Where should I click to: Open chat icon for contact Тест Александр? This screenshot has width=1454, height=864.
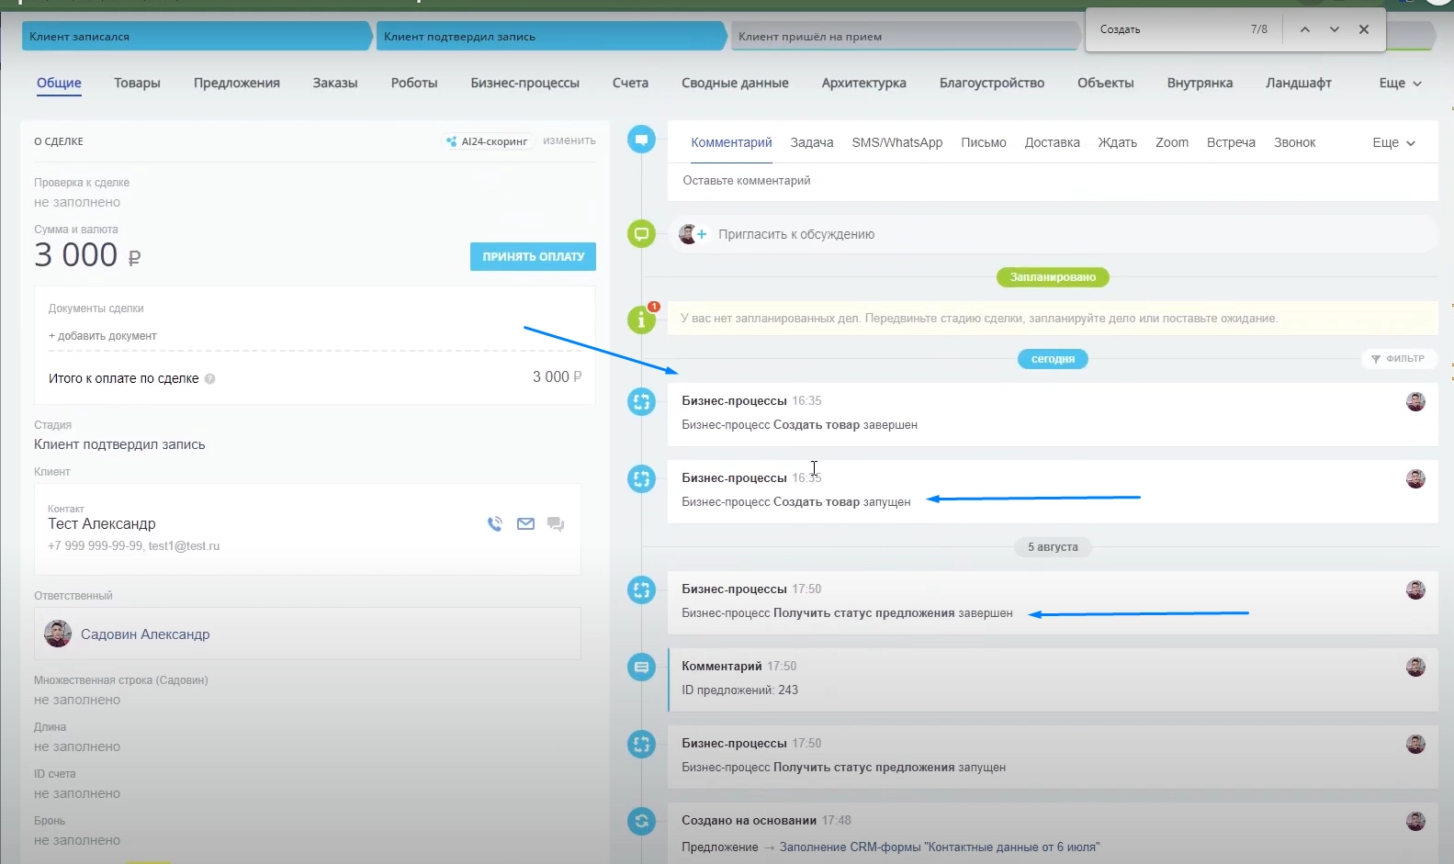point(556,524)
